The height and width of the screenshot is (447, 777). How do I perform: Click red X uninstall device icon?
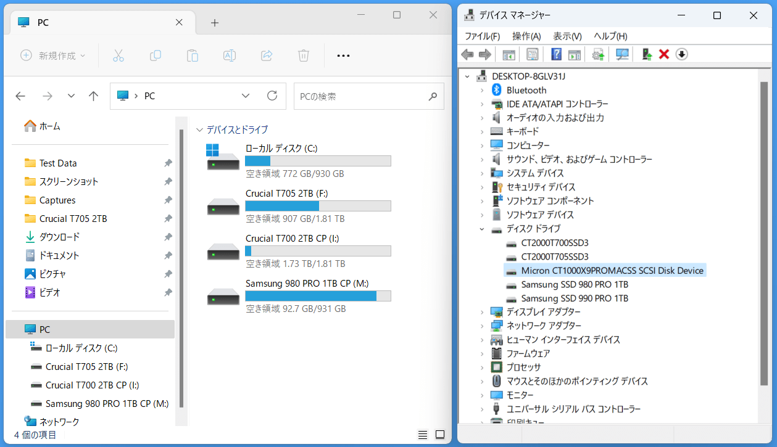coord(664,55)
